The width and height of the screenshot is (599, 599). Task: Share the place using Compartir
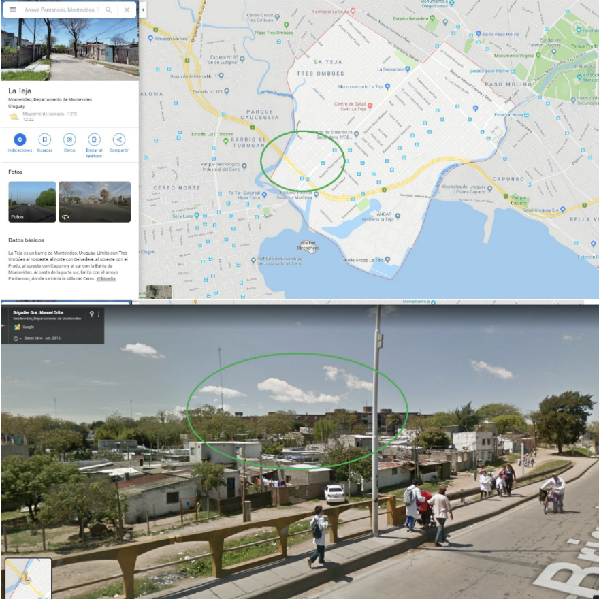(x=119, y=140)
